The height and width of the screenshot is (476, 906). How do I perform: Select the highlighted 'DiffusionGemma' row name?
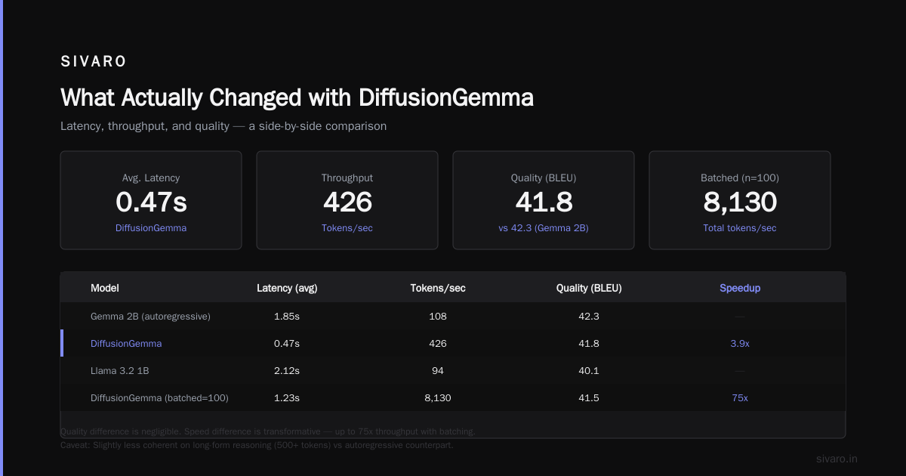126,343
